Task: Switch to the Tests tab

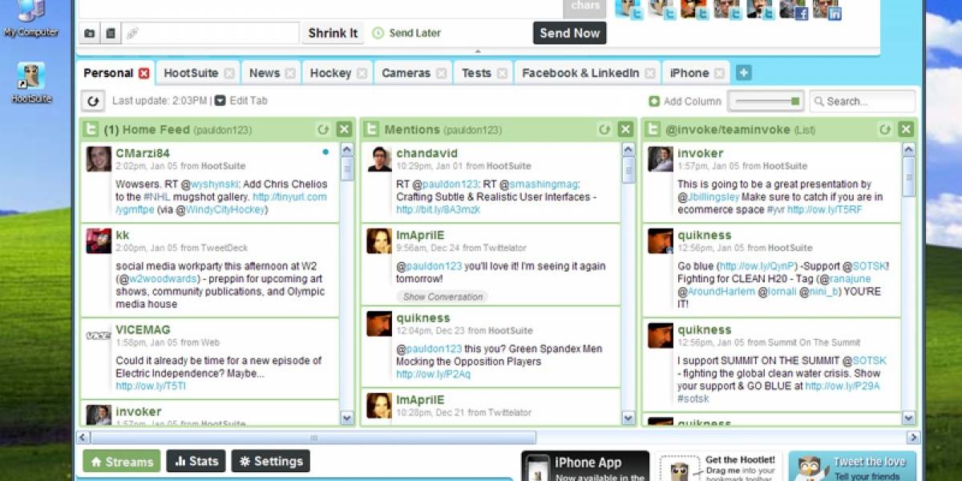Action: (x=476, y=73)
